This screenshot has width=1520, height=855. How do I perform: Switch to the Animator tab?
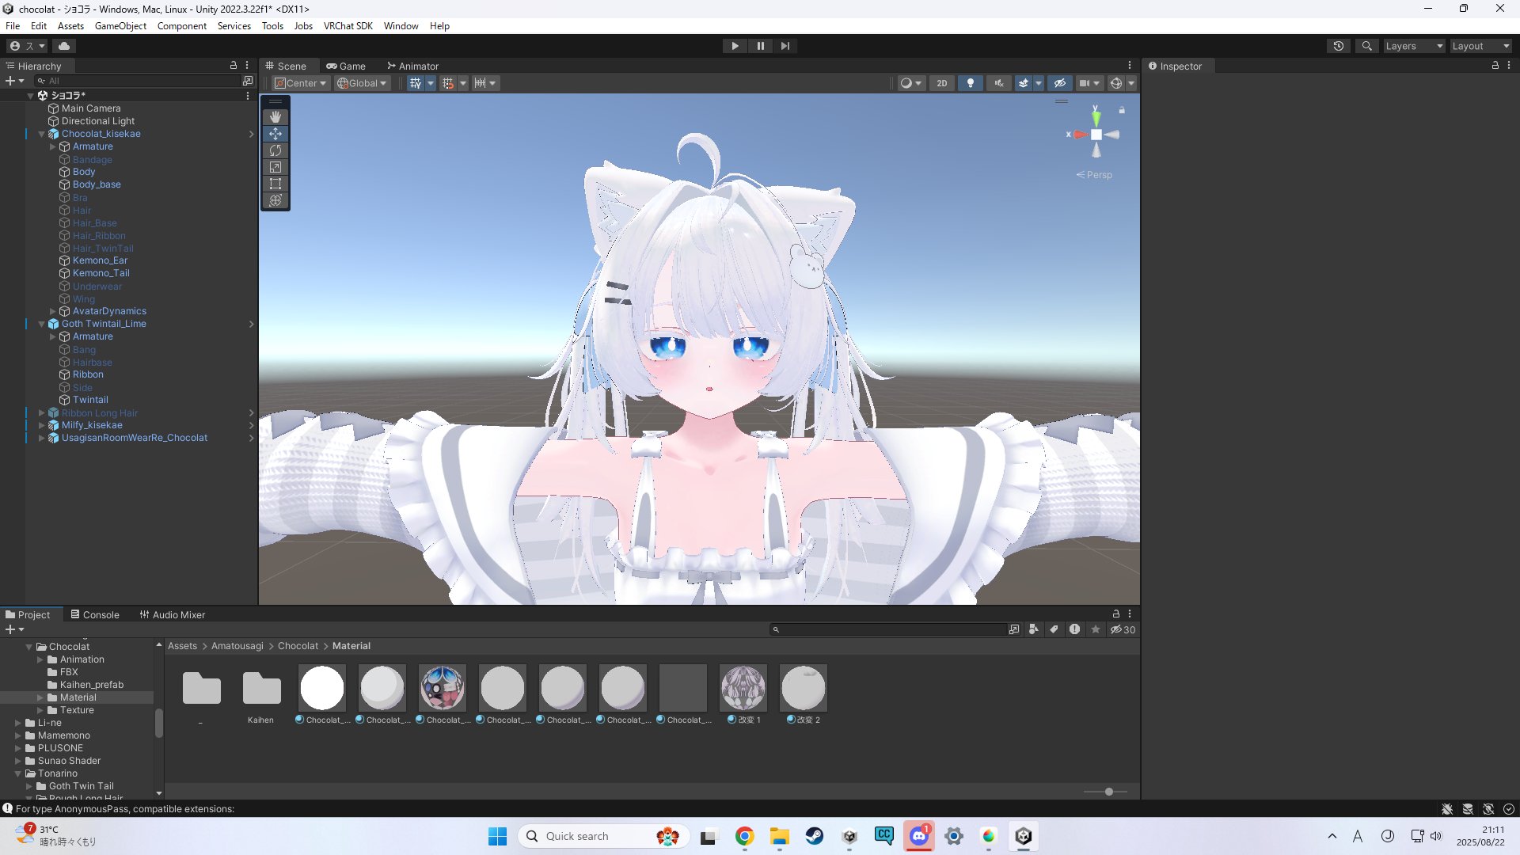click(412, 66)
